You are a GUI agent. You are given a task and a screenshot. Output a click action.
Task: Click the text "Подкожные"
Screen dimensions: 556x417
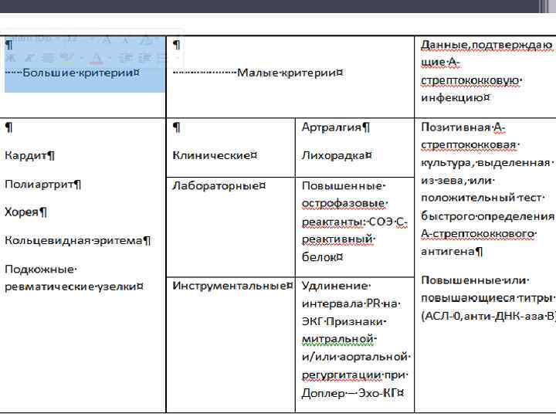39,270
